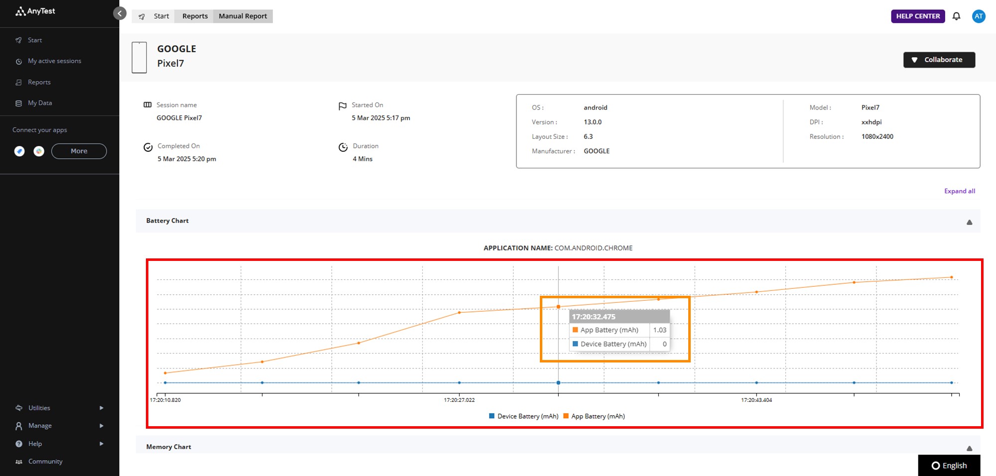The image size is (996, 476).
Task: Click the Connect your apps label
Action: 40,130
